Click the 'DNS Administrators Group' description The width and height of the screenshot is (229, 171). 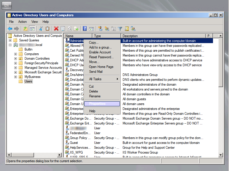(140, 75)
